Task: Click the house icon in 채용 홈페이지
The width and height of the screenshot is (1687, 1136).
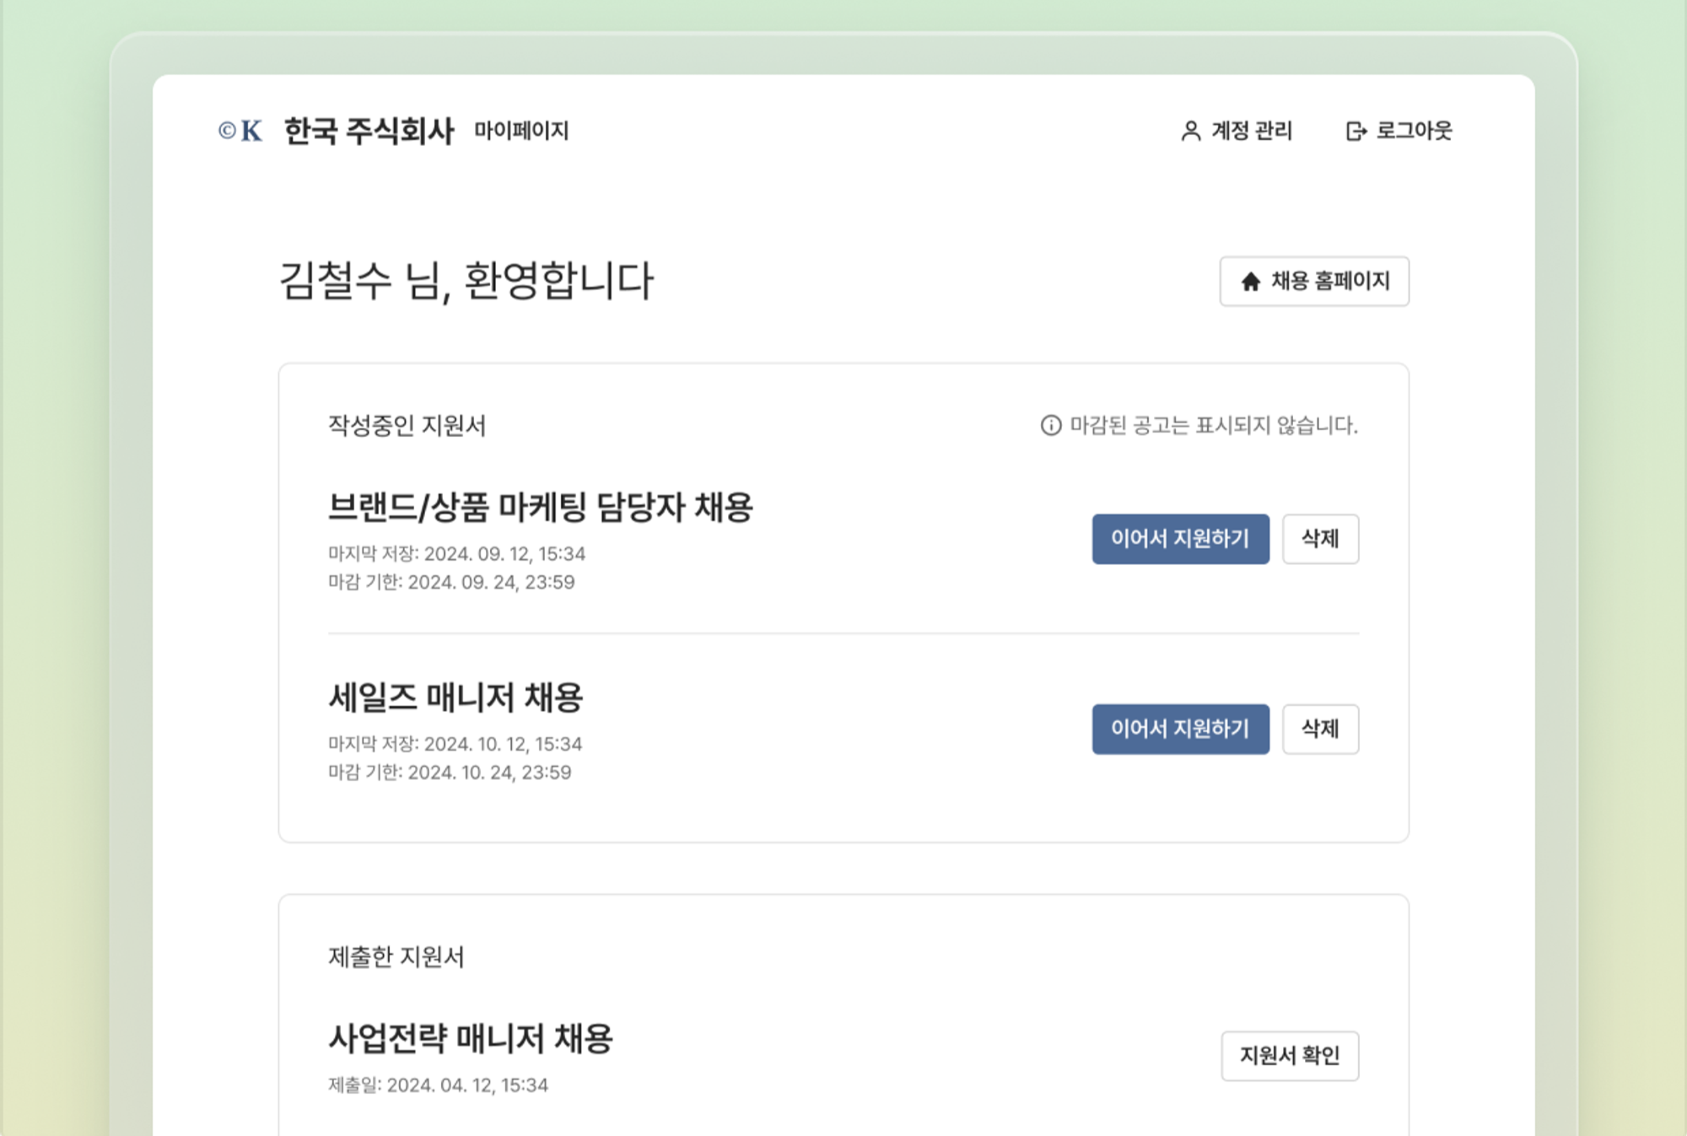Action: (1250, 282)
